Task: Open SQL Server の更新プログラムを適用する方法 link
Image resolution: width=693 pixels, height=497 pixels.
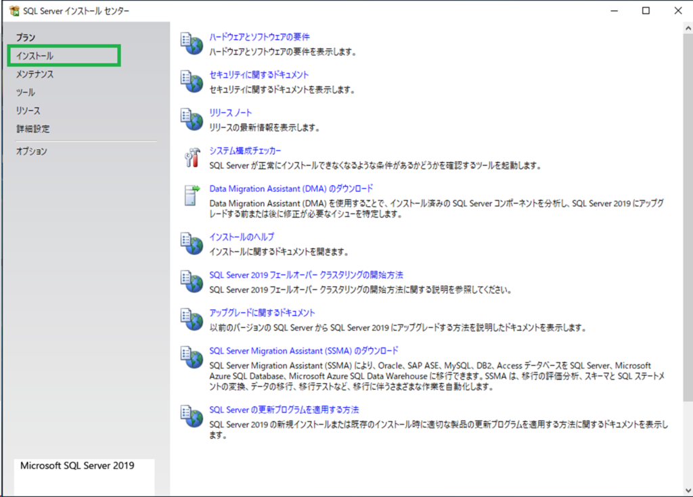Action: [x=284, y=410]
